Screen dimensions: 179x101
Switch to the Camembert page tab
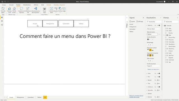click(30, 97)
